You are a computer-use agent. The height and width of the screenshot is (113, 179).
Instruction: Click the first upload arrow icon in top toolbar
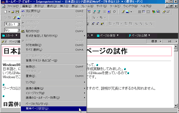pos(94,12)
